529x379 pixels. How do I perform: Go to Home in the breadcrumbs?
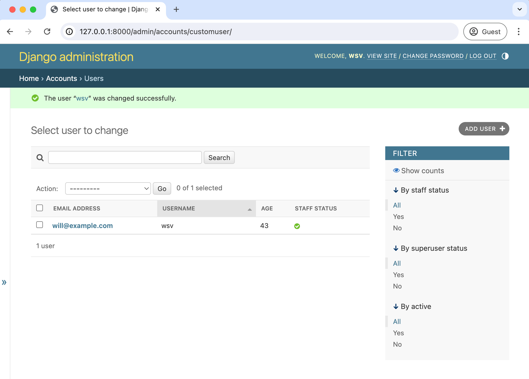(x=29, y=78)
